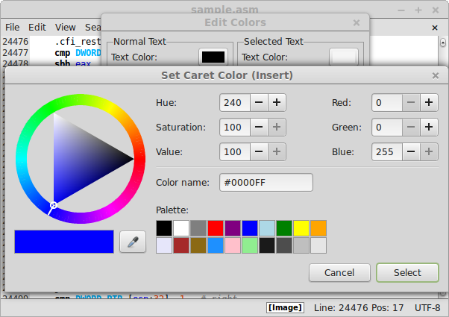
Task: Pick a color with the eyedropper tool
Action: pos(133,242)
